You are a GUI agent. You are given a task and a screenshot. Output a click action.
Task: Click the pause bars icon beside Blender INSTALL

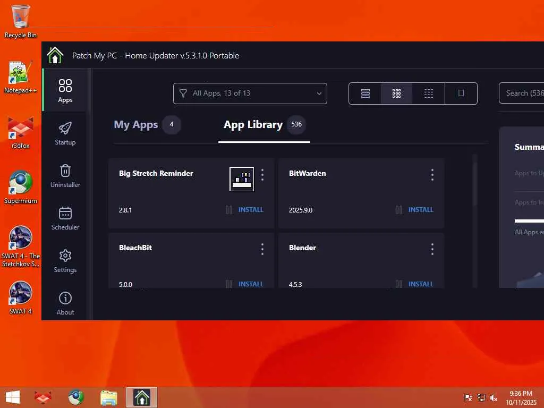[399, 284]
